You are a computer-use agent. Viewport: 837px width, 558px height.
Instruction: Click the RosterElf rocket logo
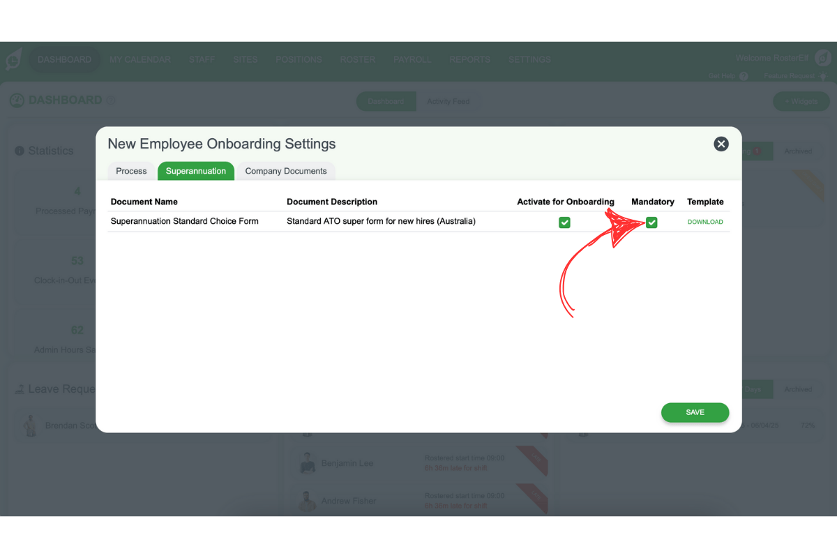coord(13,59)
